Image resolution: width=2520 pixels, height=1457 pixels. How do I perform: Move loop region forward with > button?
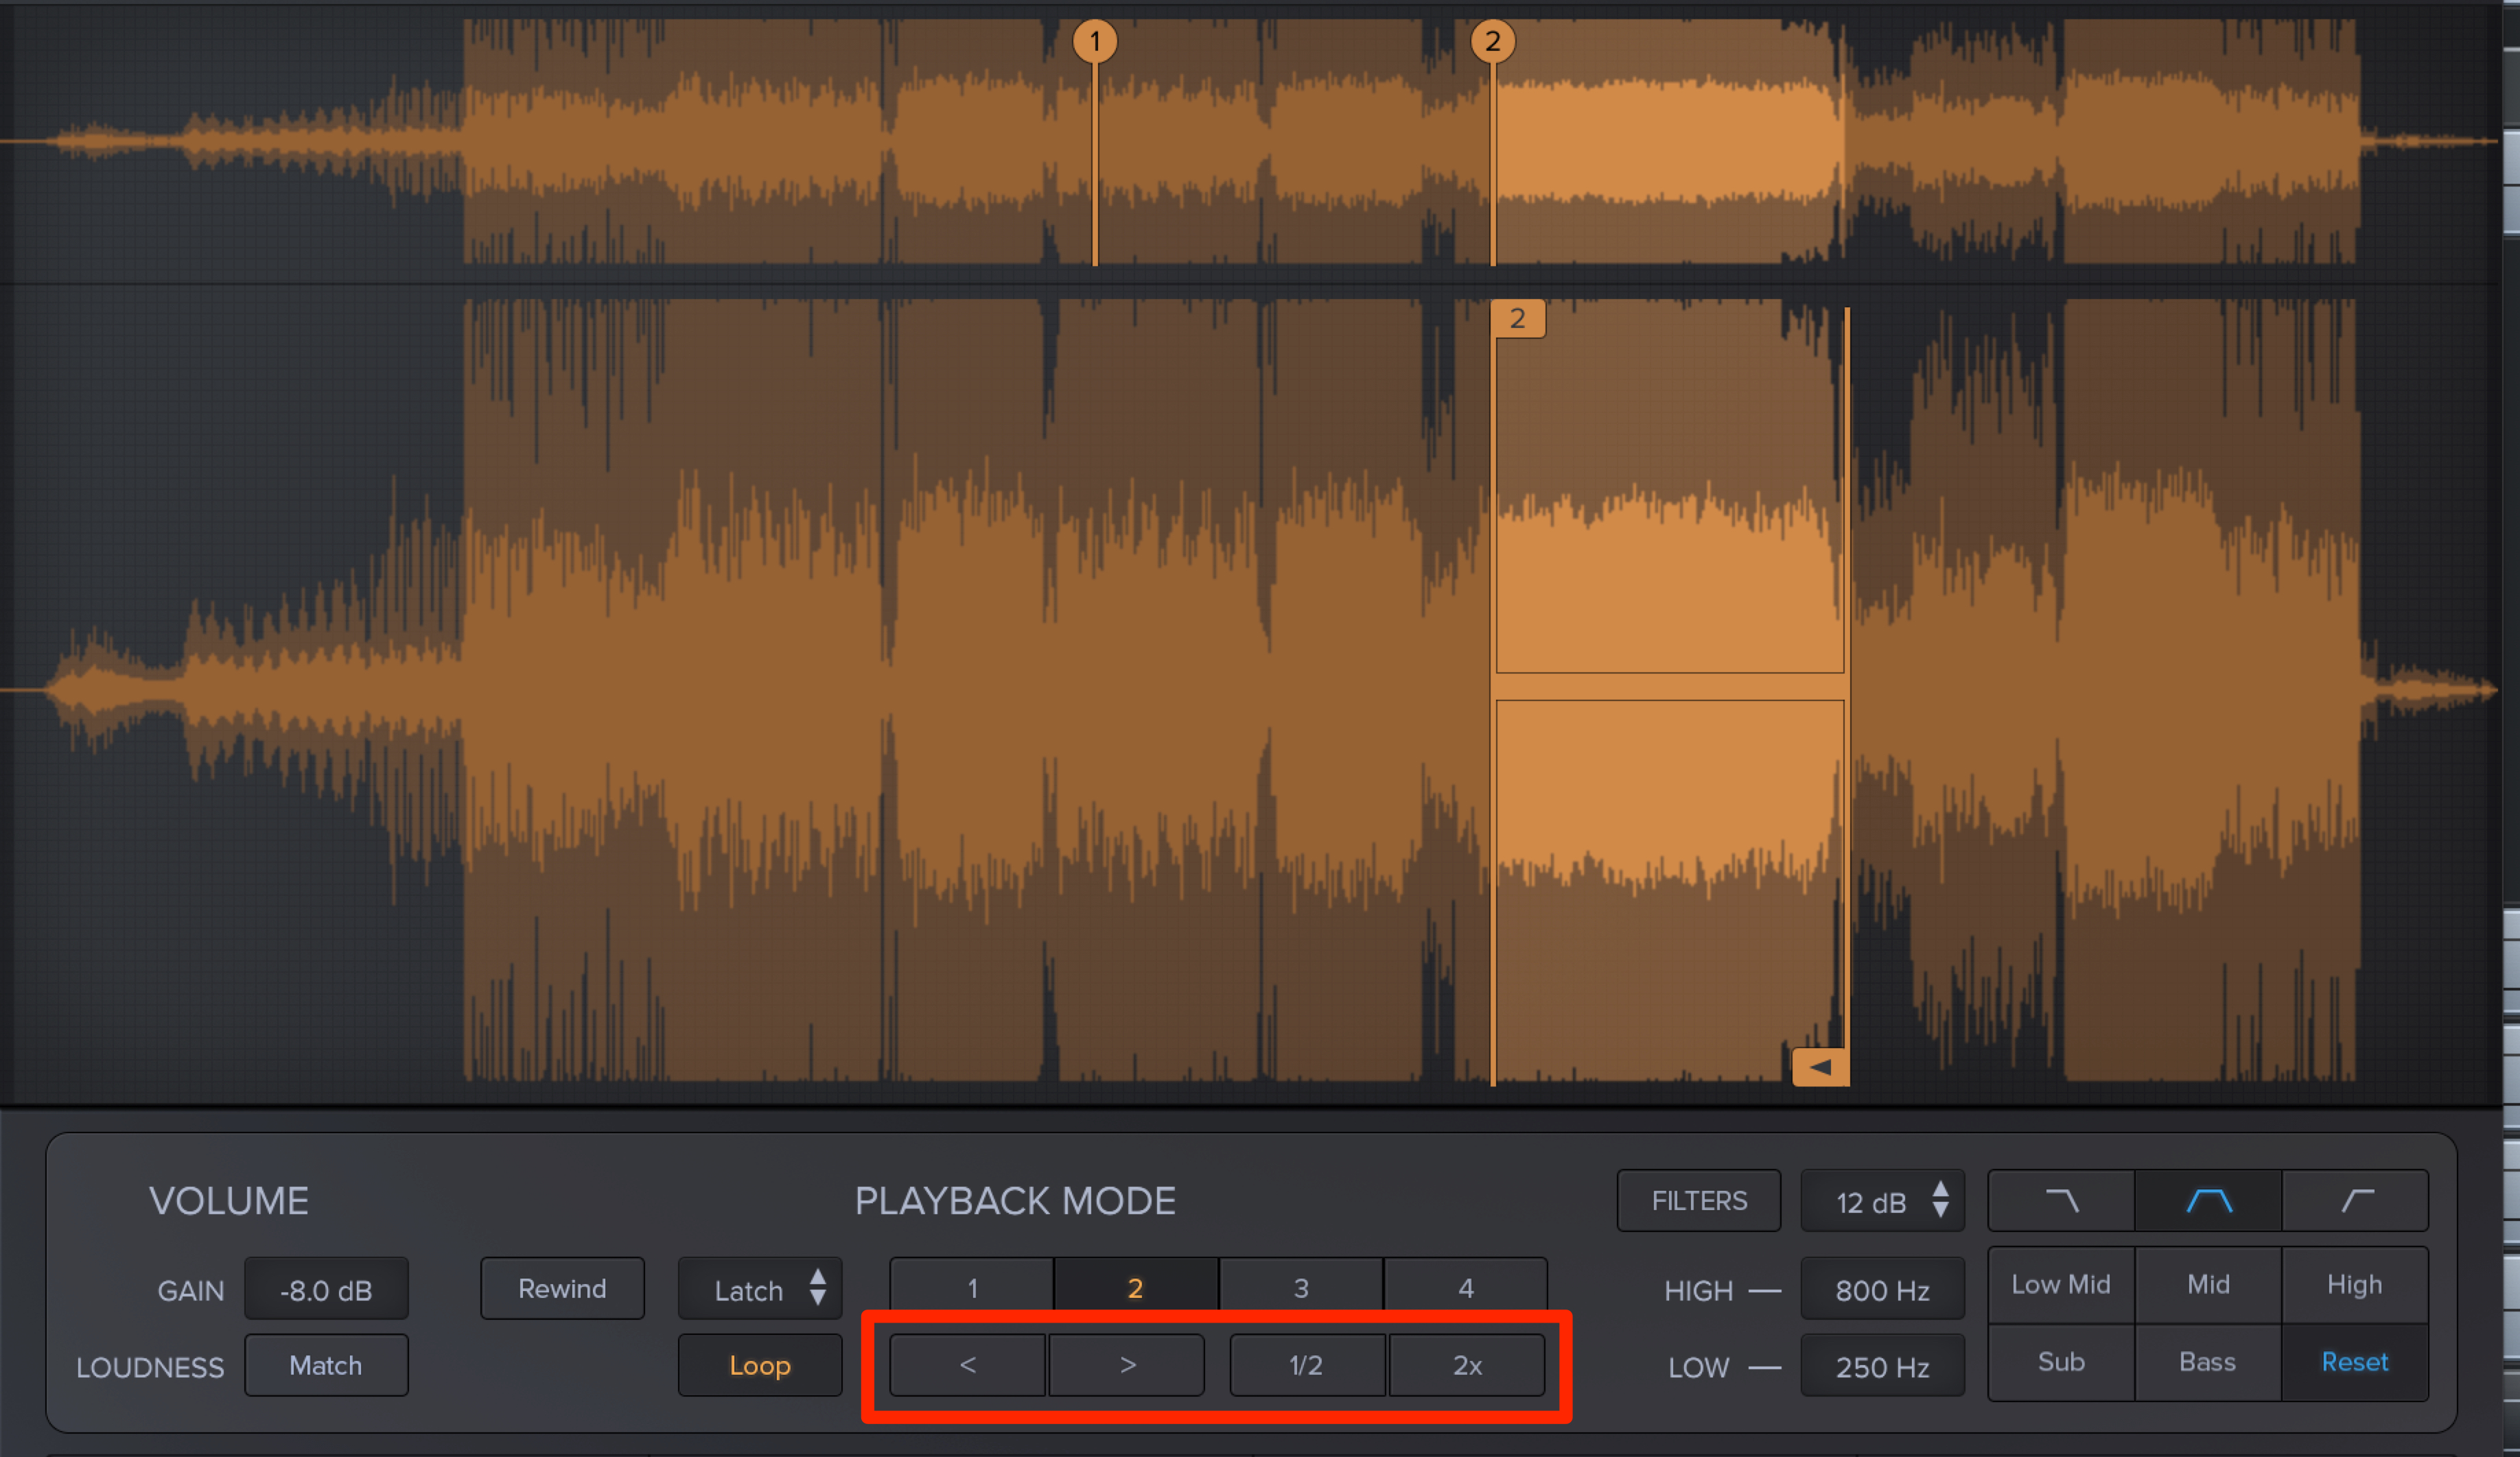pyautogui.click(x=1127, y=1365)
